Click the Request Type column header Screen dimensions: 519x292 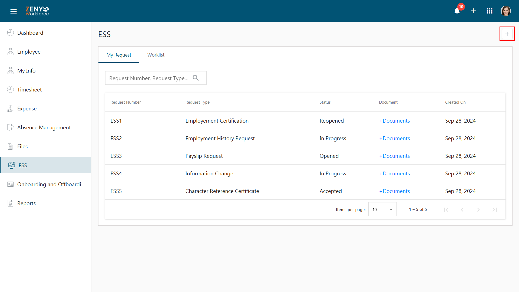pos(197,102)
